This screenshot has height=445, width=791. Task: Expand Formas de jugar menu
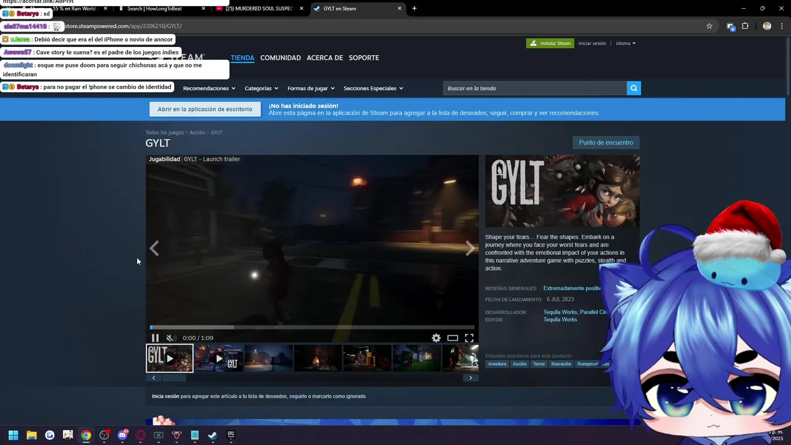point(311,88)
